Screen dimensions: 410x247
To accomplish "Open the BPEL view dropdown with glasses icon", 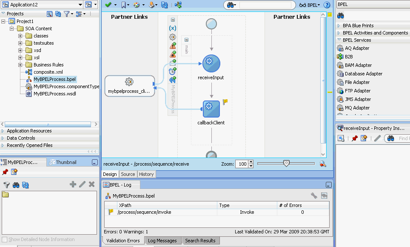I will [310, 5].
